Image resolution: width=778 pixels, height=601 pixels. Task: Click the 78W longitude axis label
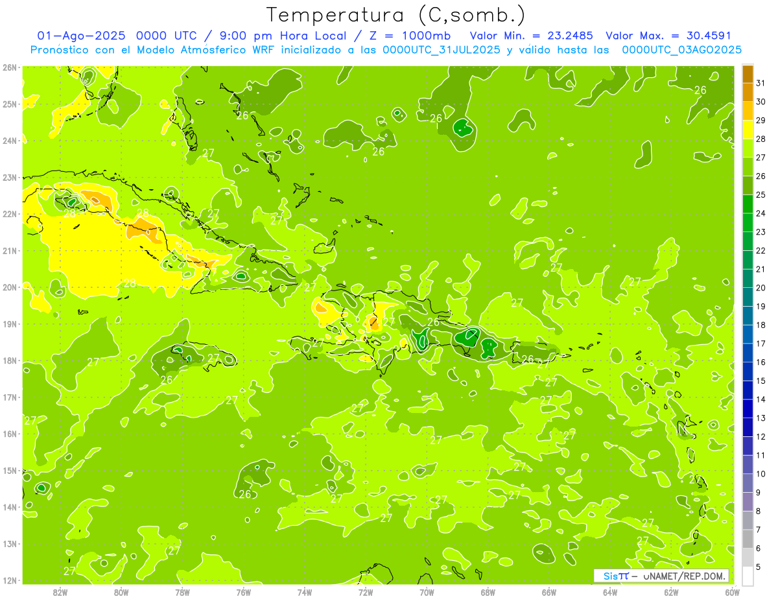pyautogui.click(x=182, y=591)
